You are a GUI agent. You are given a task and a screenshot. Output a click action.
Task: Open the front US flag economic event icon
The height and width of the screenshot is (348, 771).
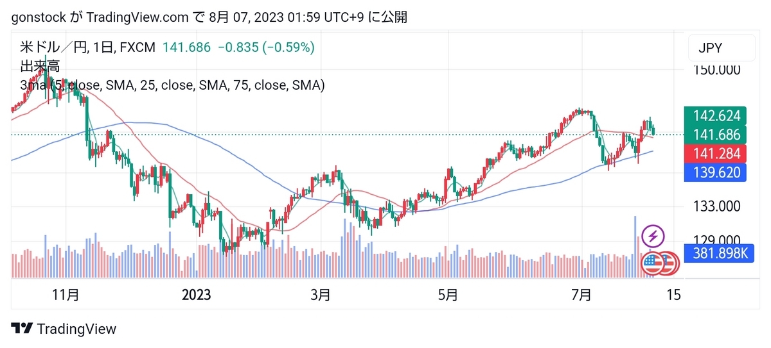pos(652,263)
